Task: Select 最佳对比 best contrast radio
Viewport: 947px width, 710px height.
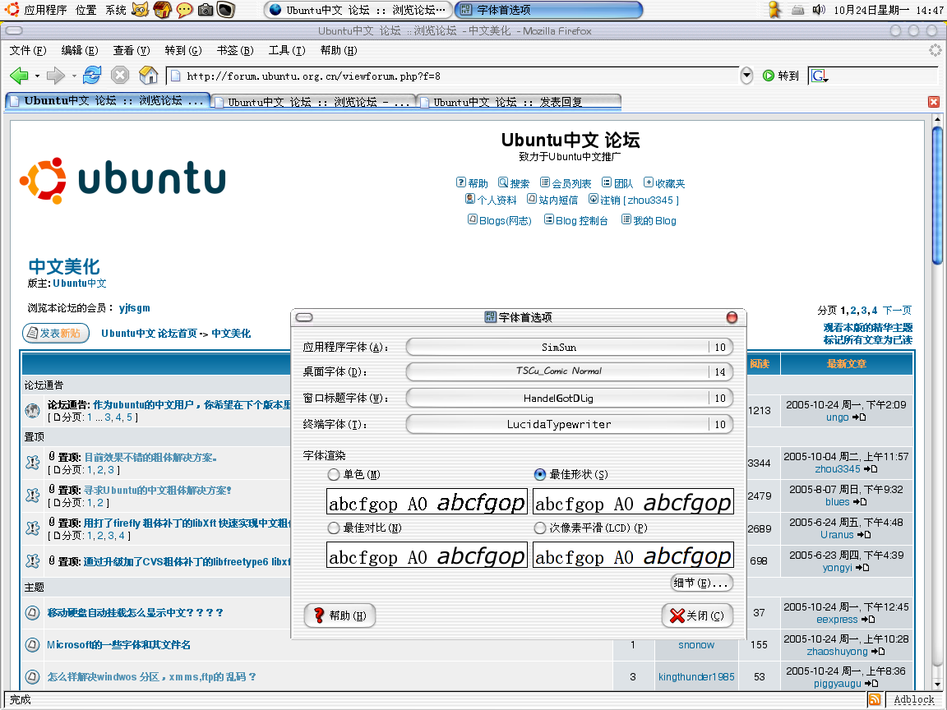Action: click(x=334, y=528)
